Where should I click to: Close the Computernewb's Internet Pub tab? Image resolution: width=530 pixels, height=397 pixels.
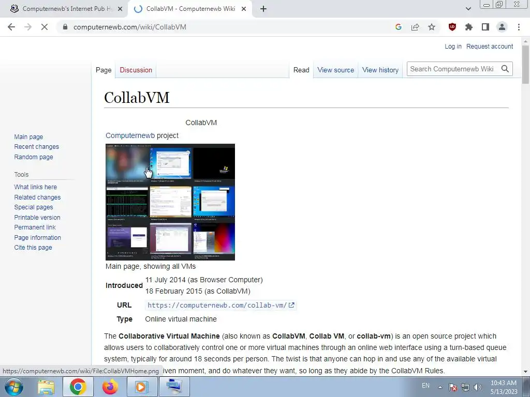point(120,9)
